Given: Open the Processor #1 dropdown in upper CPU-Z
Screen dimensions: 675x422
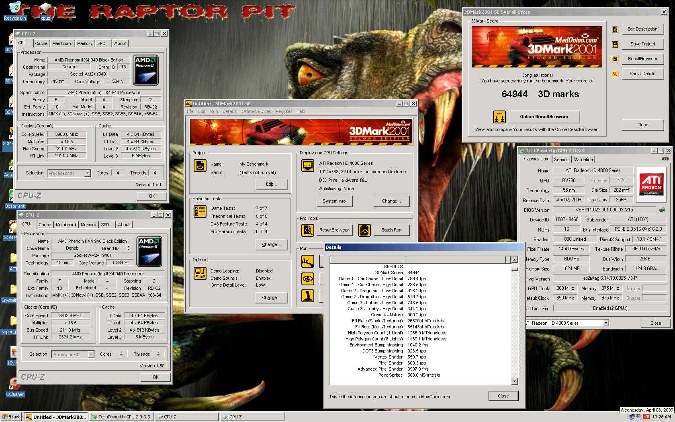Looking at the screenshot, I should [87, 173].
